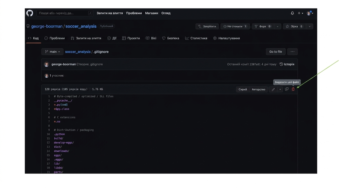Open the contributor avatar beside 1 учасник
This screenshot has width=346, height=188.
(x=46, y=75)
